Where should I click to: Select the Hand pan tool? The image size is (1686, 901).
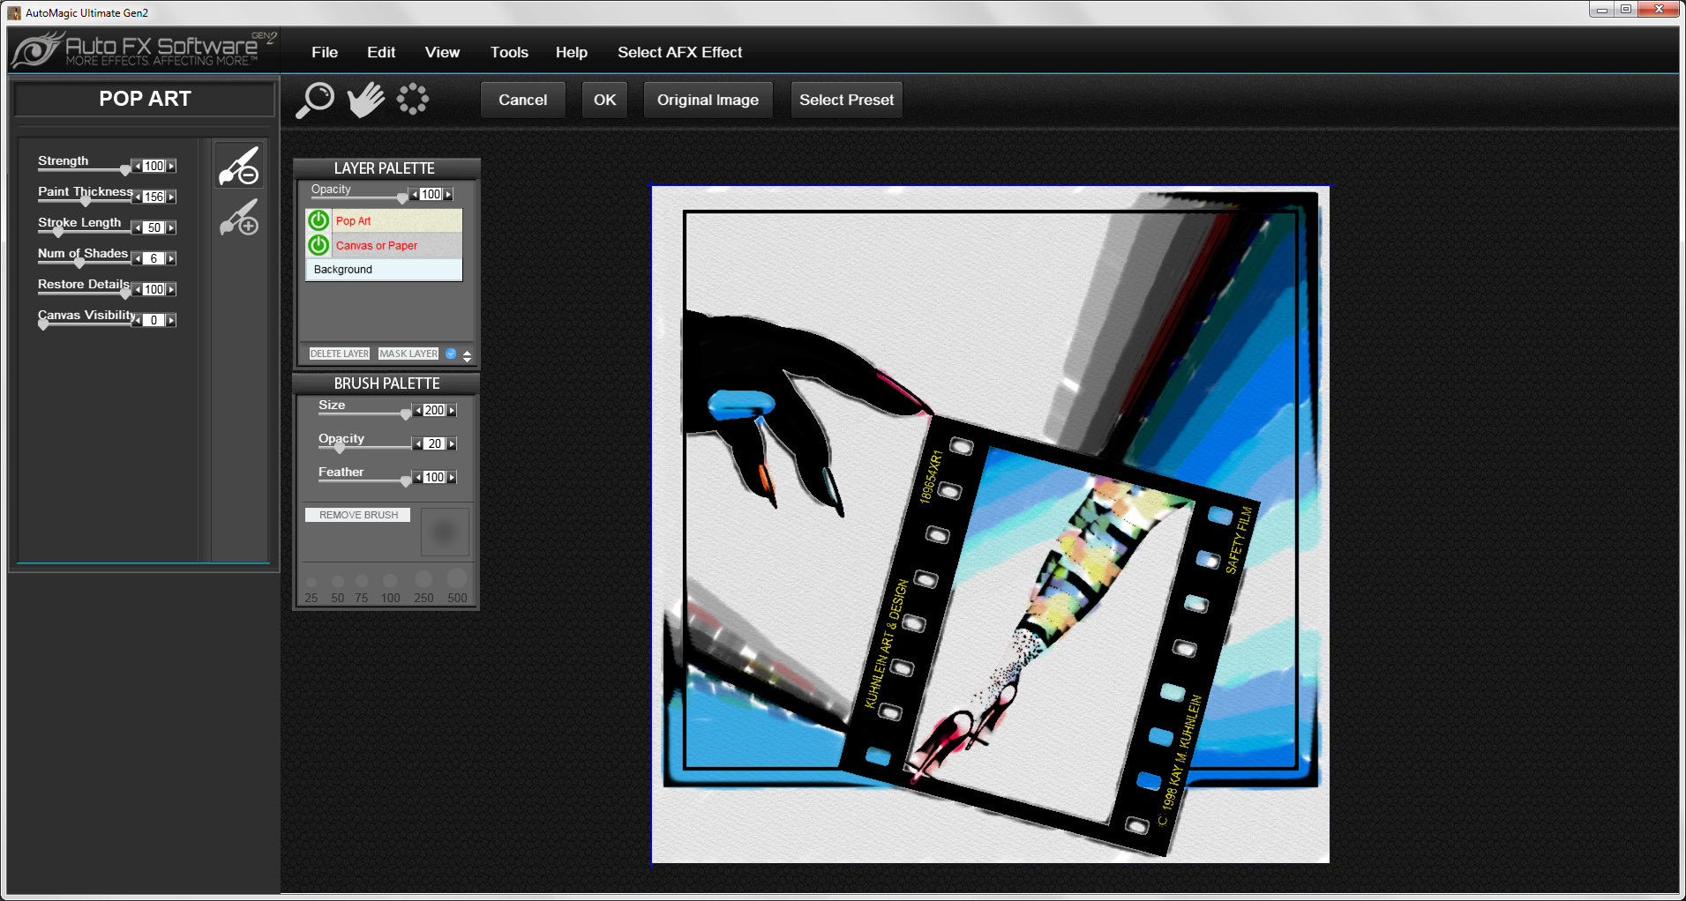tap(365, 100)
